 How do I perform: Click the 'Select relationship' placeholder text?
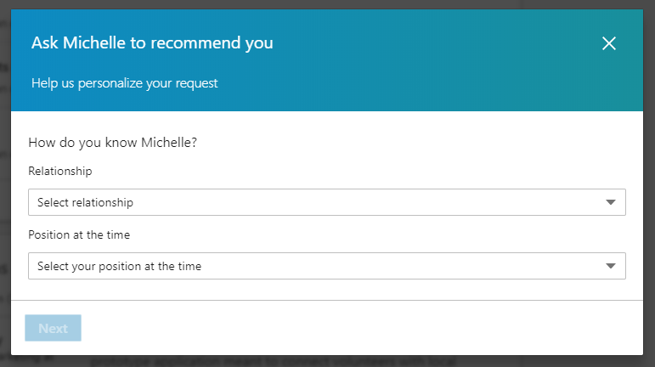(x=85, y=203)
